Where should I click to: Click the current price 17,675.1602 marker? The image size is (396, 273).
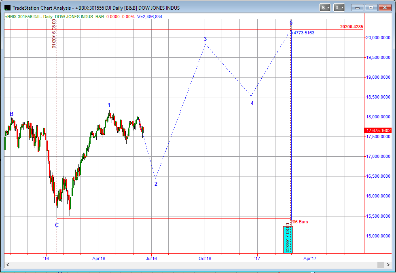coord(378,130)
